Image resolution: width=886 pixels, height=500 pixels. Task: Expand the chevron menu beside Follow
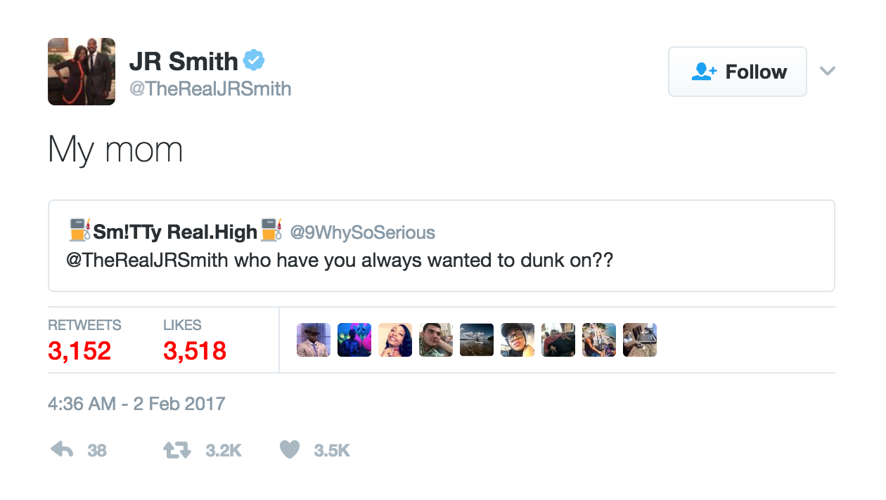coord(828,71)
